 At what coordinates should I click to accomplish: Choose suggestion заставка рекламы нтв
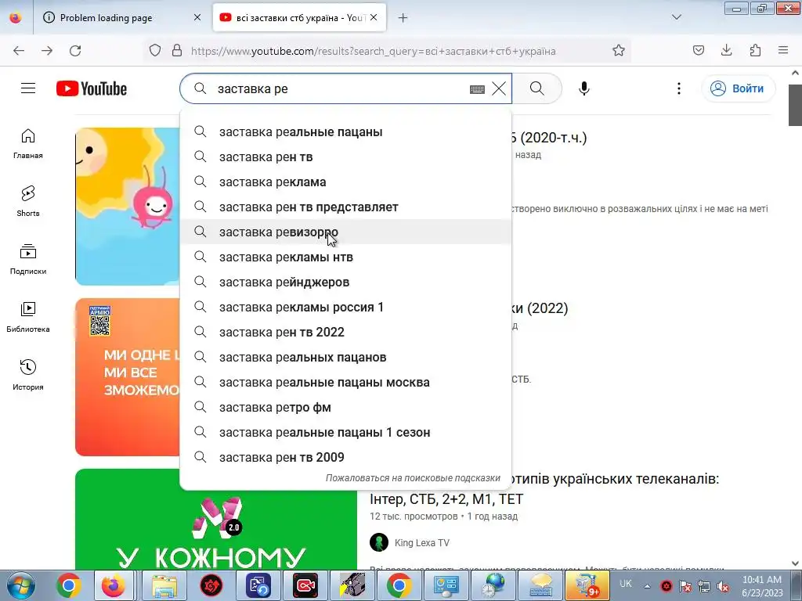(x=345, y=257)
